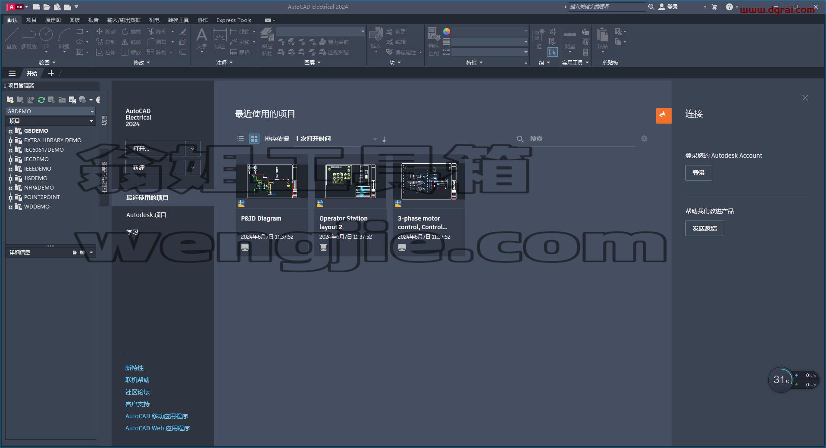Click the orange announcement megaphone icon
The width and height of the screenshot is (826, 448).
click(x=664, y=115)
